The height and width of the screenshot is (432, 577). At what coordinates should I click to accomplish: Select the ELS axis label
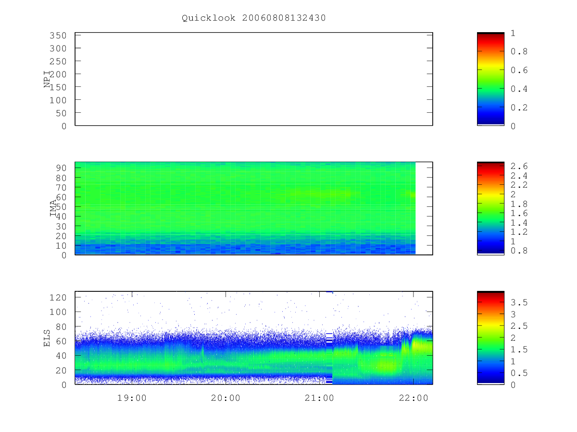47,338
